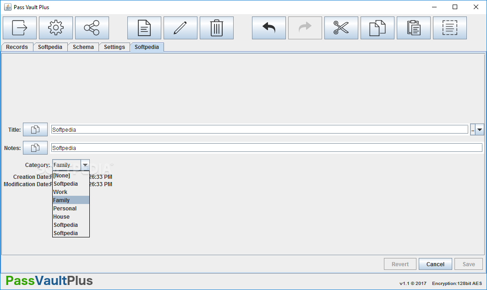Copy the Title field with its copy button
This screenshot has height=290, width=487.
coord(35,129)
